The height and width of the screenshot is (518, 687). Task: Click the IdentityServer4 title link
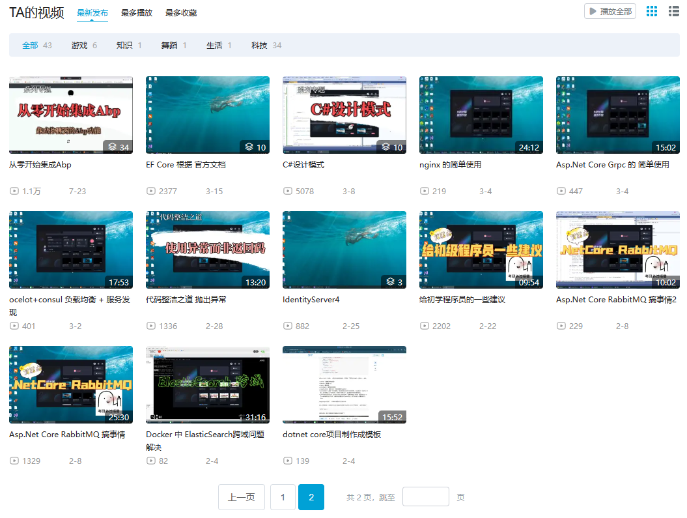click(311, 300)
